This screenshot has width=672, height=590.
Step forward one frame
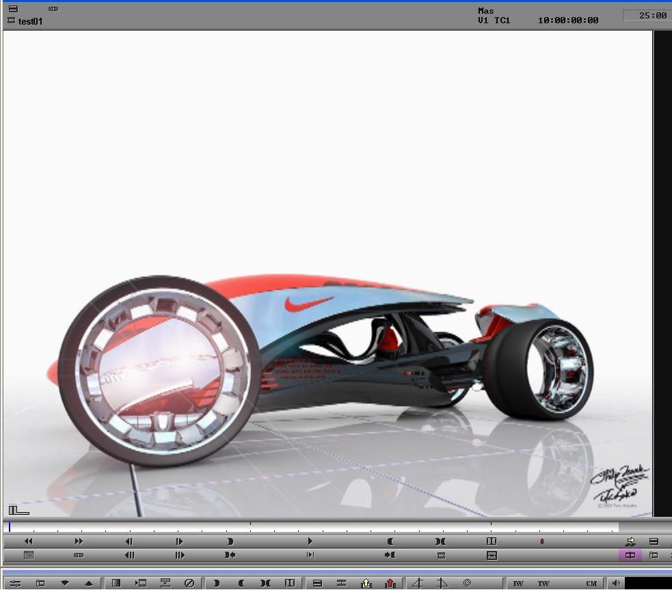click(179, 541)
